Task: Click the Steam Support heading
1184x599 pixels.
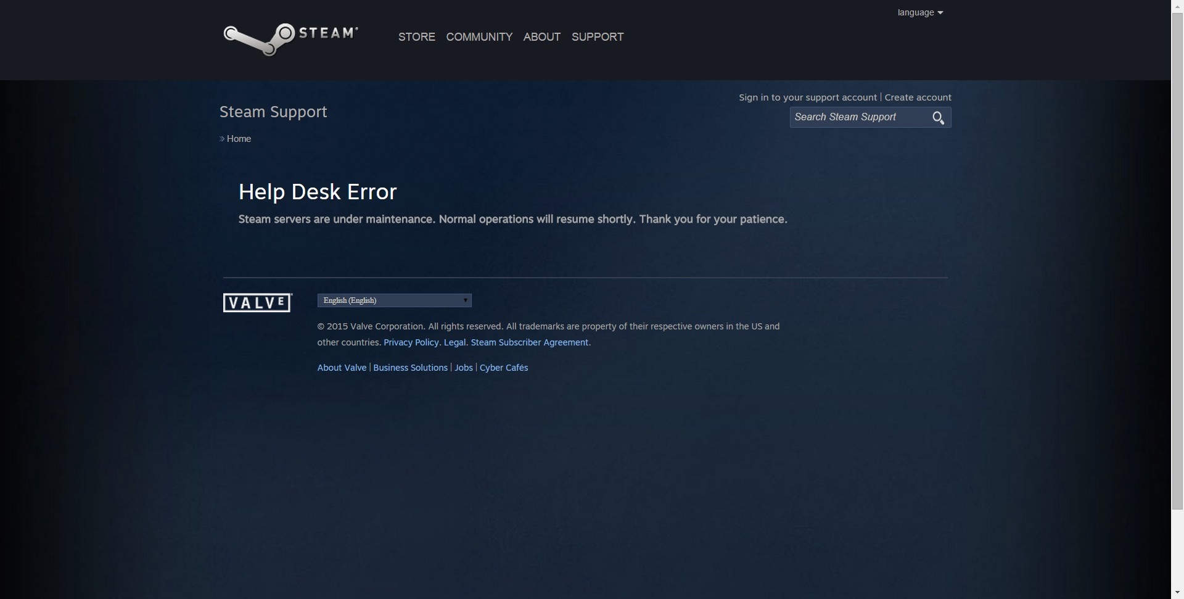Action: click(273, 112)
